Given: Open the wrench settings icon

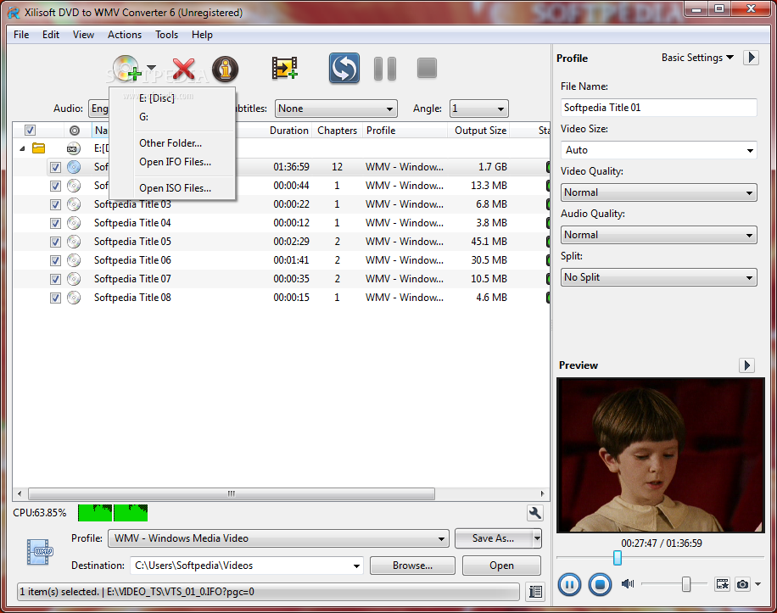Looking at the screenshot, I should (534, 513).
